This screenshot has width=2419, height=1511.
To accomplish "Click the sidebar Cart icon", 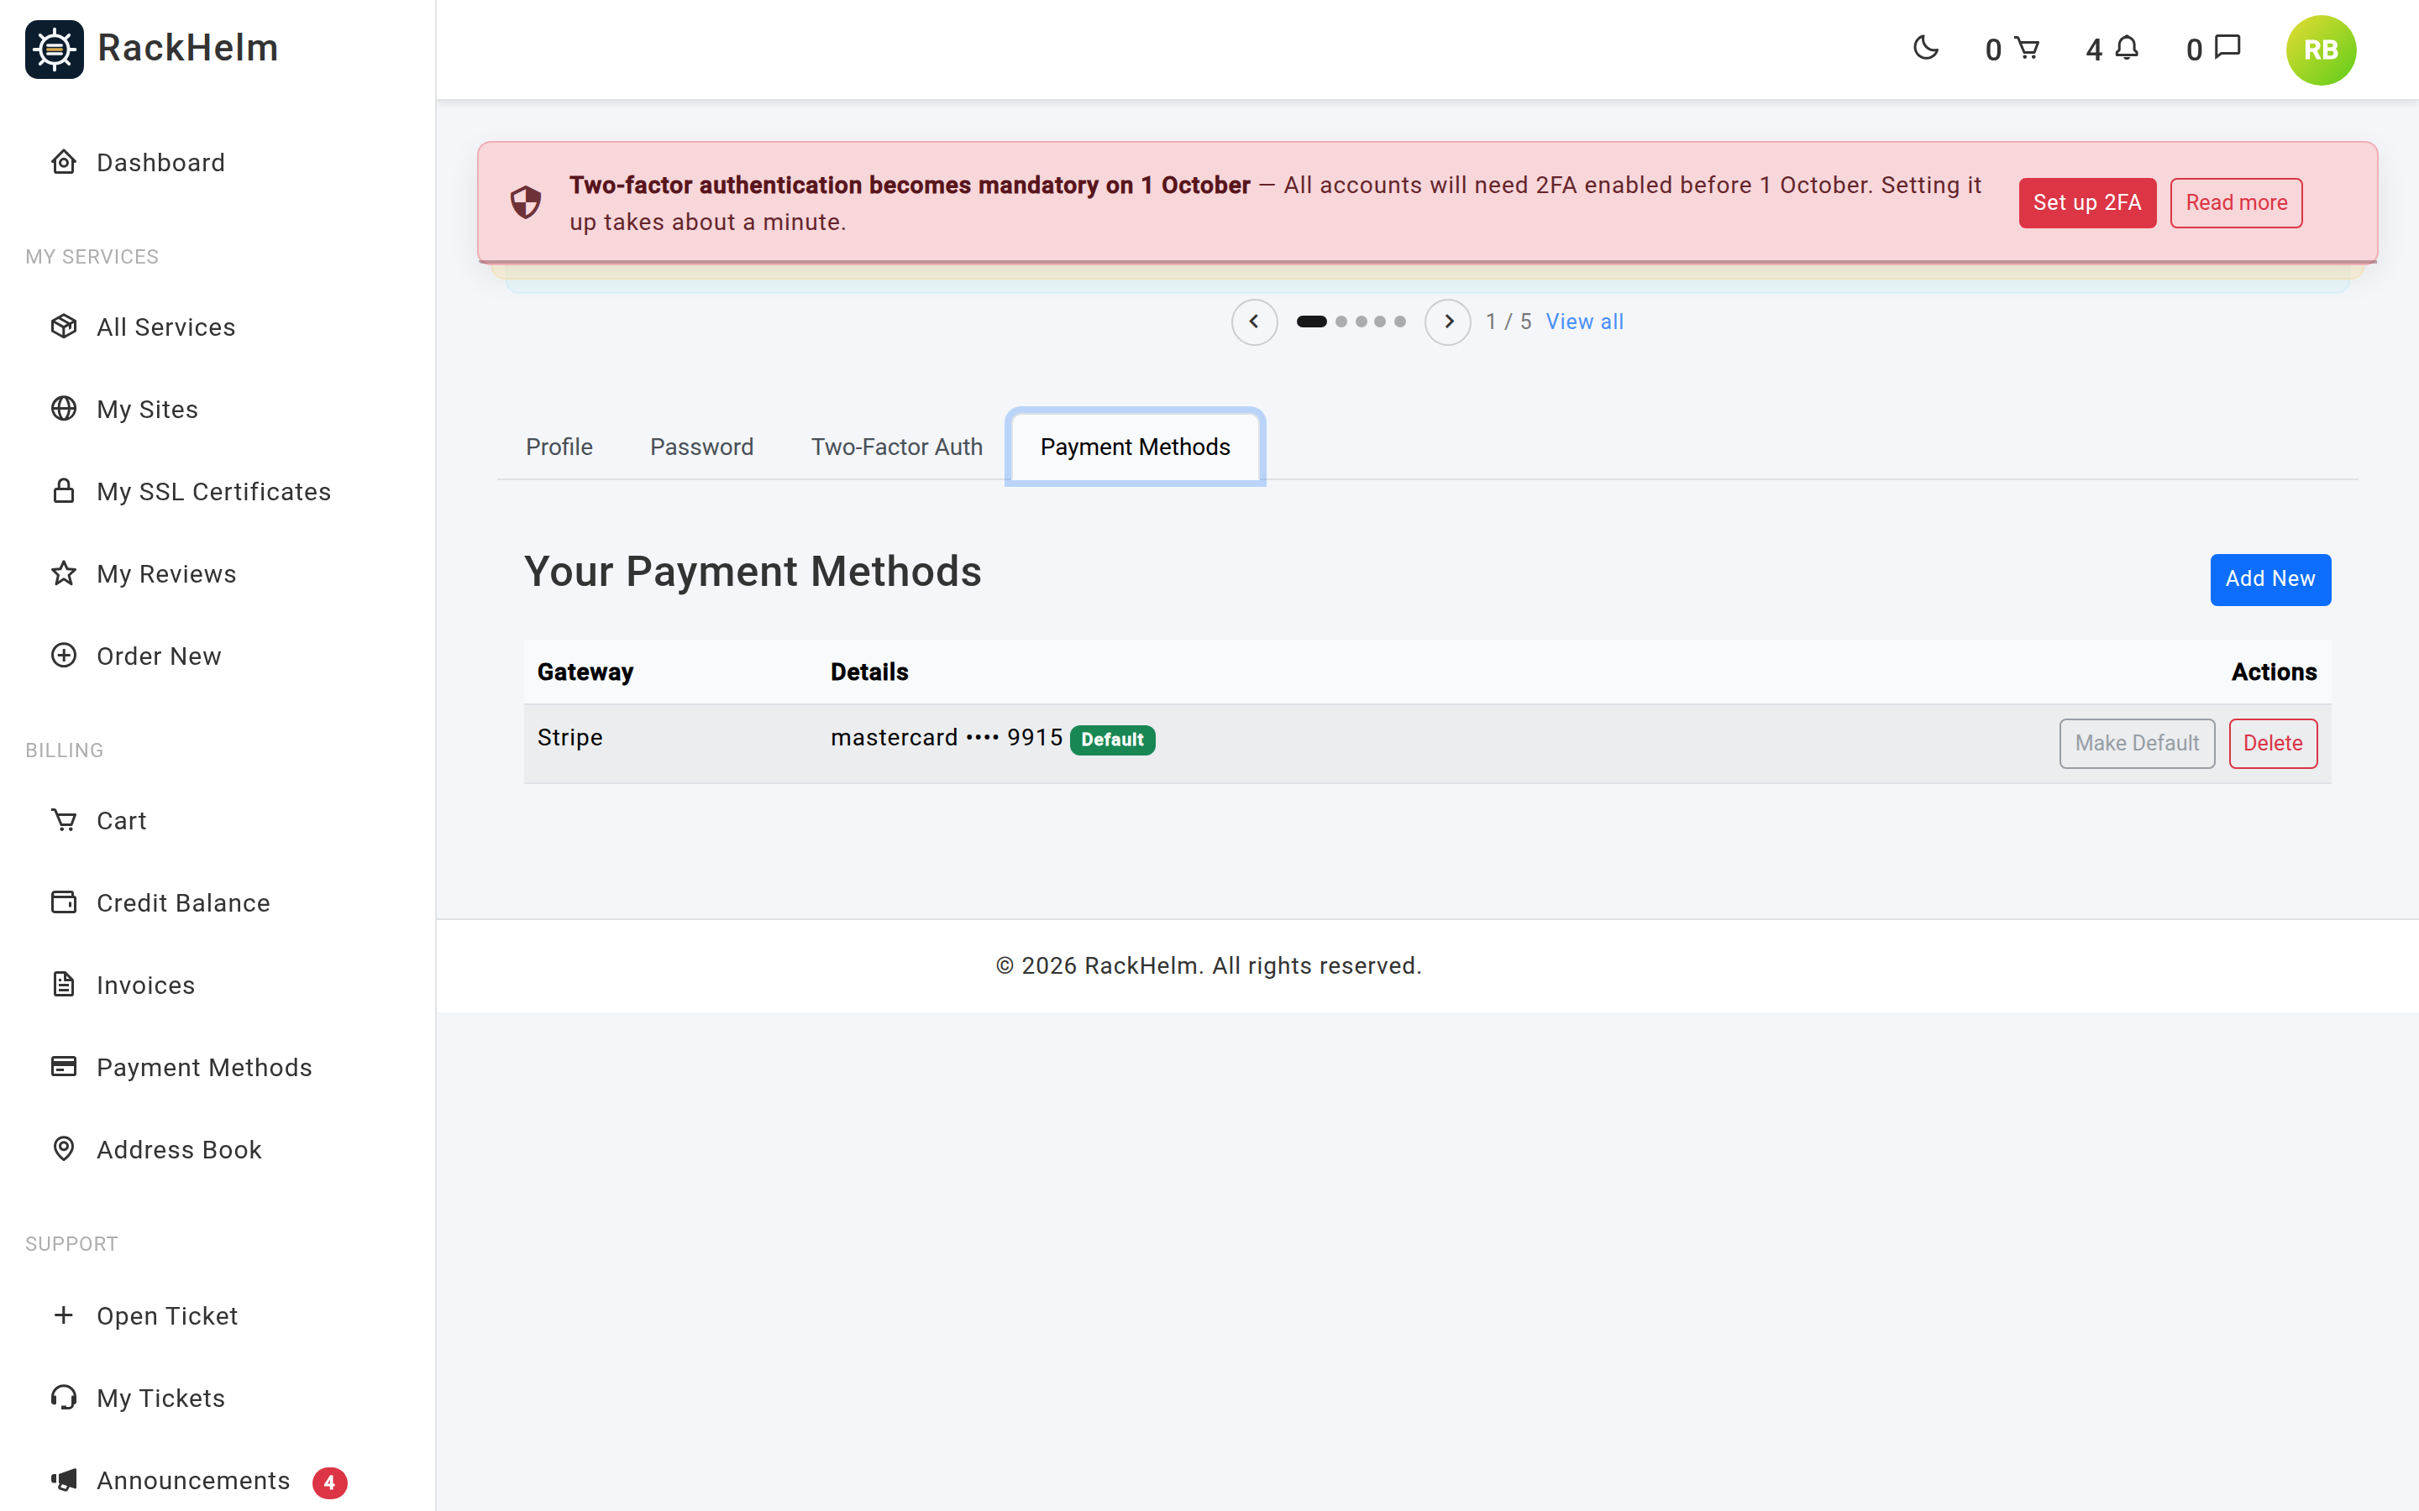I will (x=64, y=820).
